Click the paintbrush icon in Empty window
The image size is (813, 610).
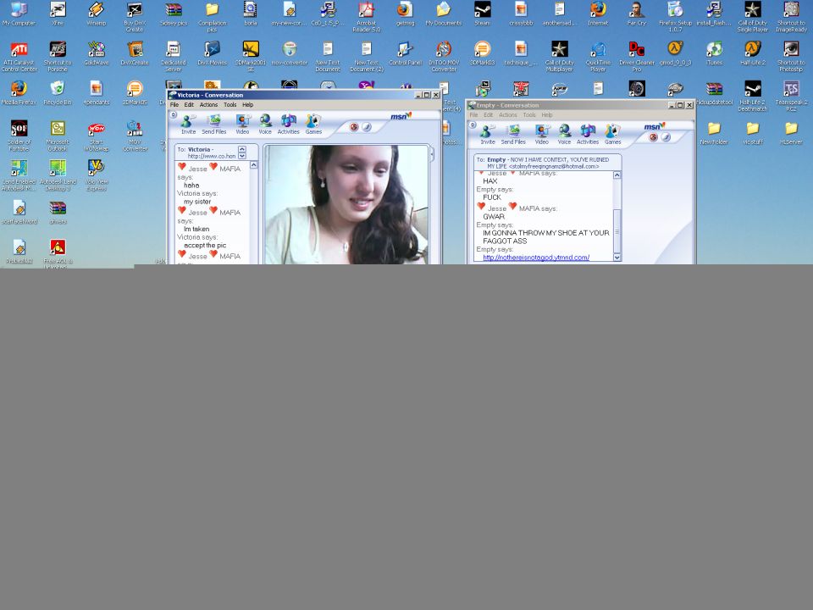tap(666, 137)
